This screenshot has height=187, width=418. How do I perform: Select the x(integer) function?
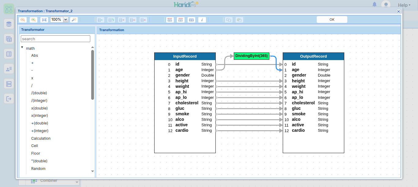coord(39,116)
